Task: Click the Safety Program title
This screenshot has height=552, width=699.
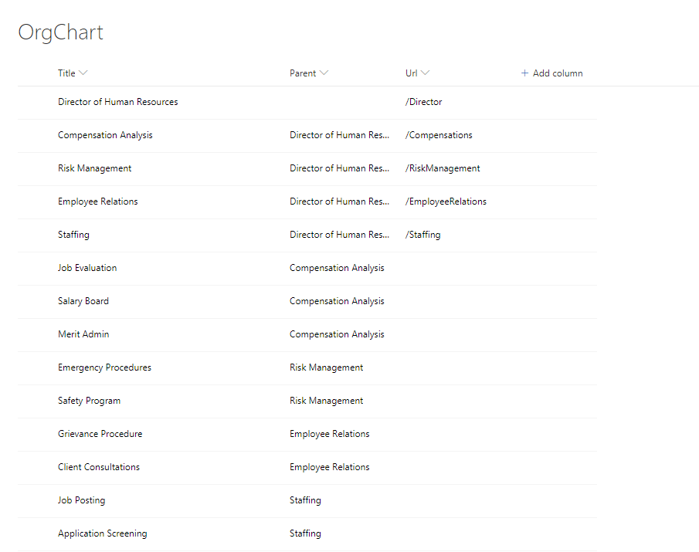Action: [89, 401]
